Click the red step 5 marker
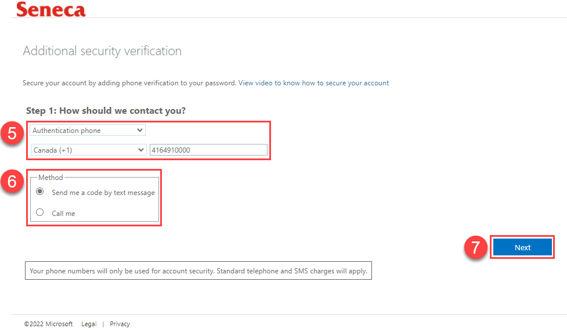The image size is (567, 332). tap(12, 133)
